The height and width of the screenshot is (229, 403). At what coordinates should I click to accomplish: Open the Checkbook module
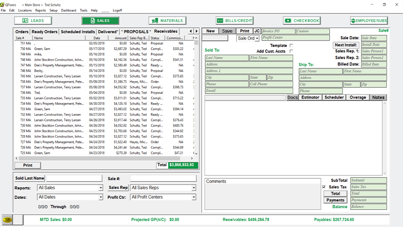coord(302,20)
